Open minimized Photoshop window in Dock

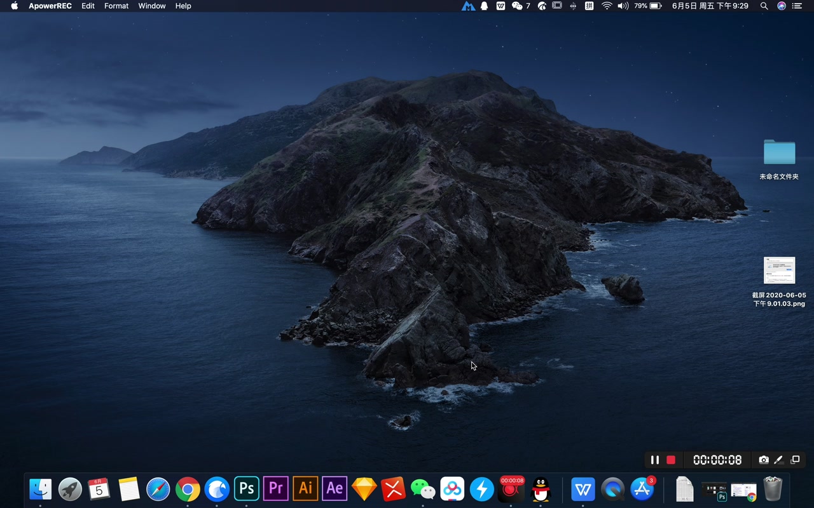714,490
